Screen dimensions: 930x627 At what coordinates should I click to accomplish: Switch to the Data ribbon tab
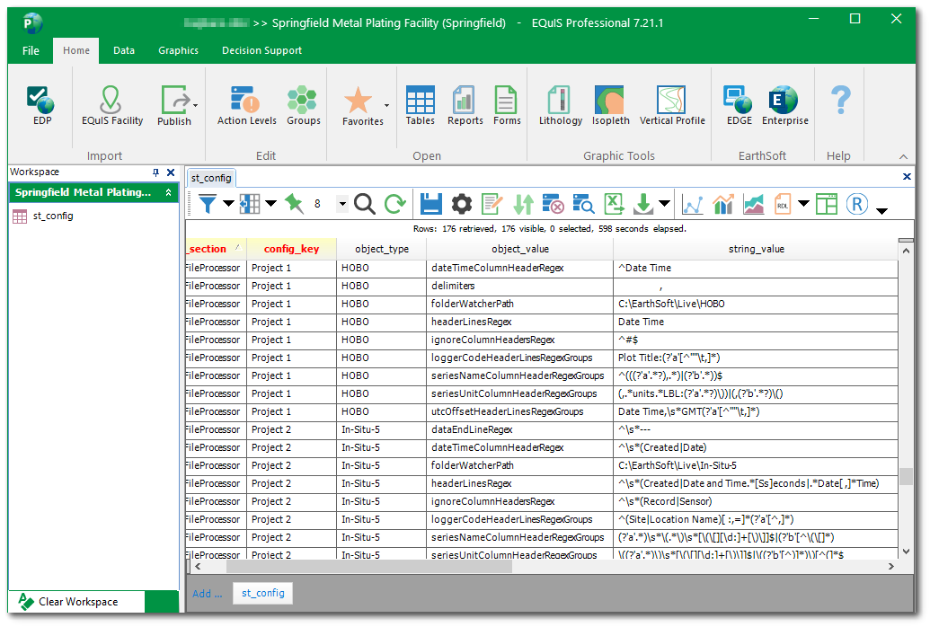point(123,50)
